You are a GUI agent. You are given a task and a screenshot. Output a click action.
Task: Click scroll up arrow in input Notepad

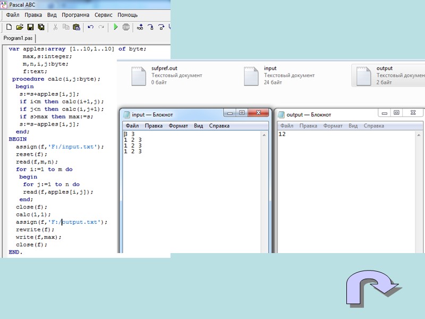pos(264,135)
